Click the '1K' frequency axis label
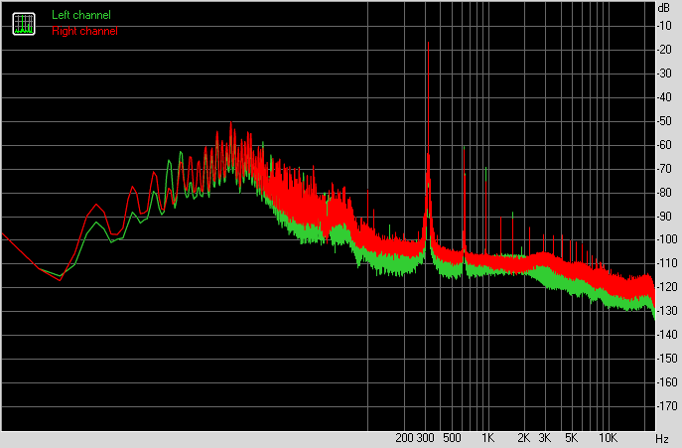Screen dimensions: 682x448 (x=487, y=438)
